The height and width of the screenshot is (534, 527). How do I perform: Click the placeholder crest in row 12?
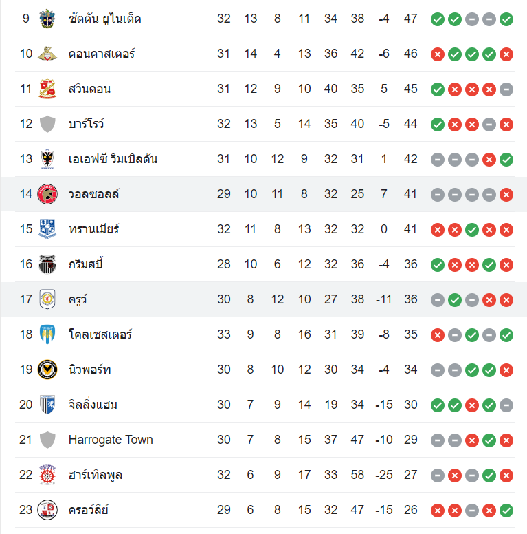click(x=47, y=124)
